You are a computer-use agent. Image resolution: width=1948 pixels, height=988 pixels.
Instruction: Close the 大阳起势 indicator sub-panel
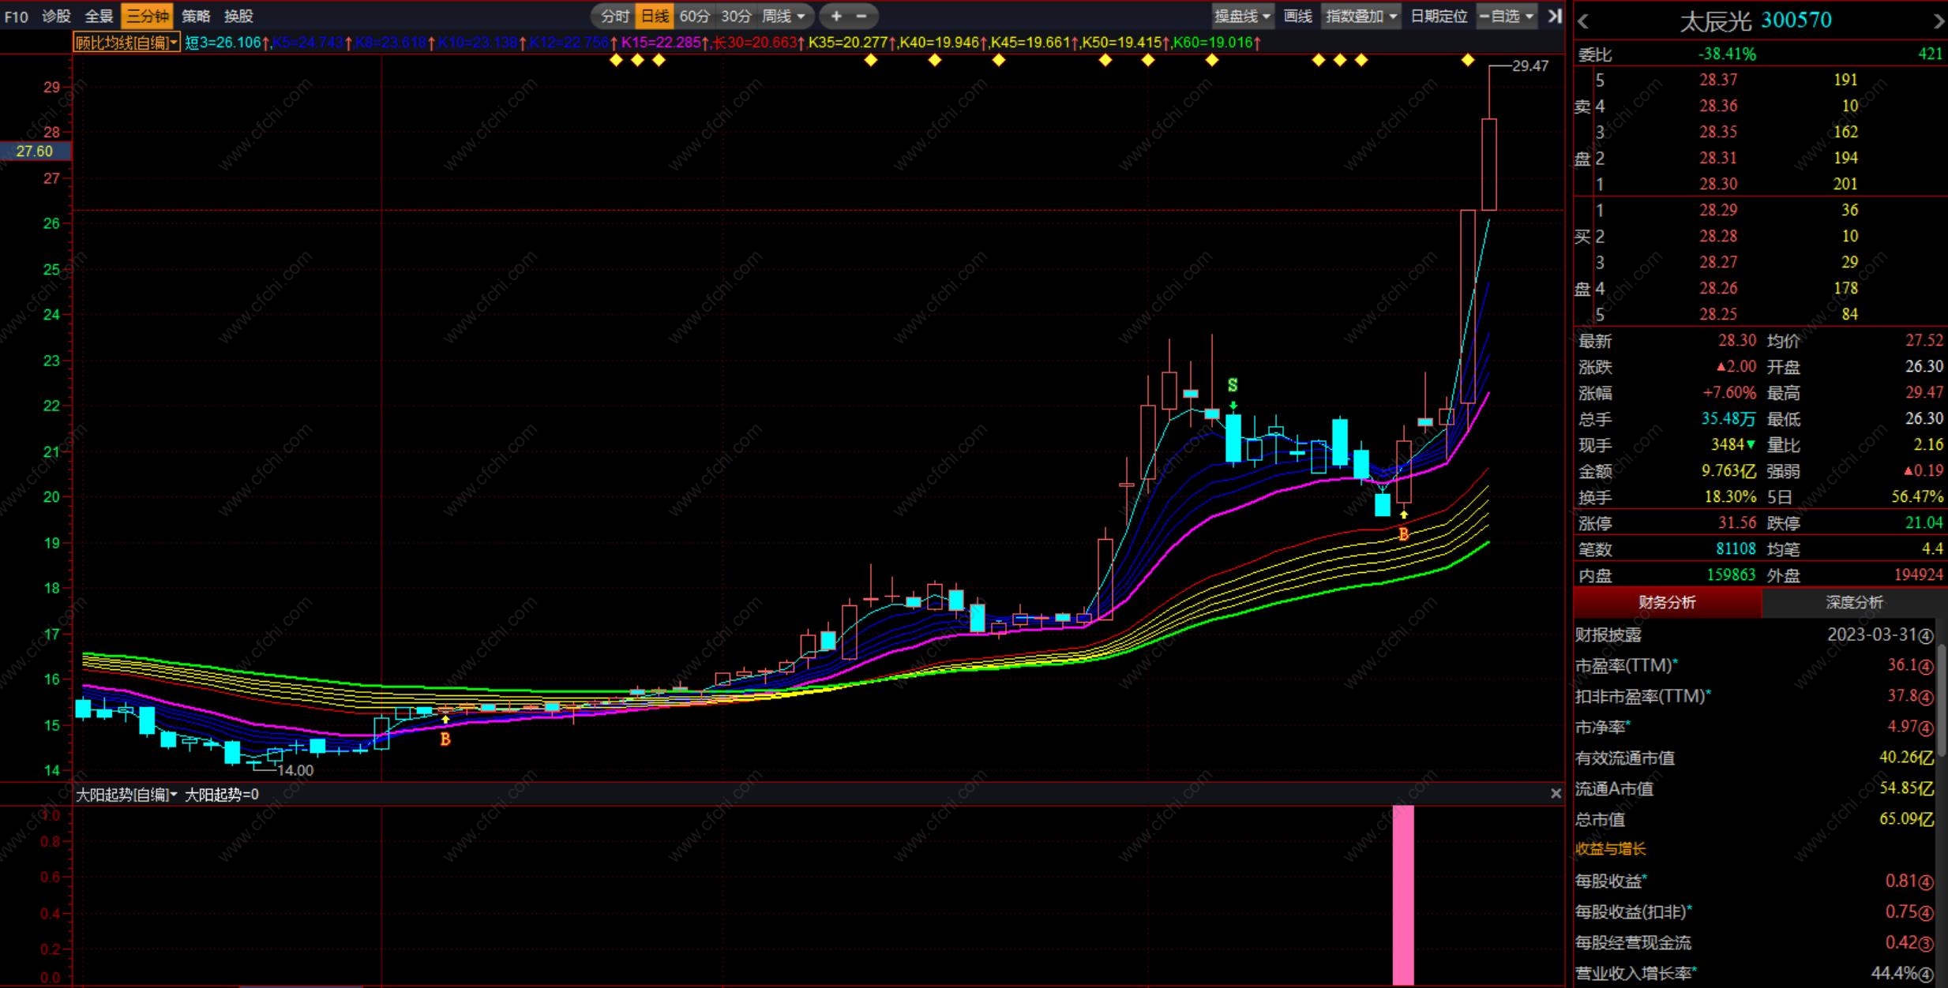coord(1556,793)
